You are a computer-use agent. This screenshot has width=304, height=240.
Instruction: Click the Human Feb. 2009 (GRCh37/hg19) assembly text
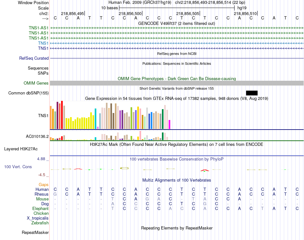pos(140,3)
